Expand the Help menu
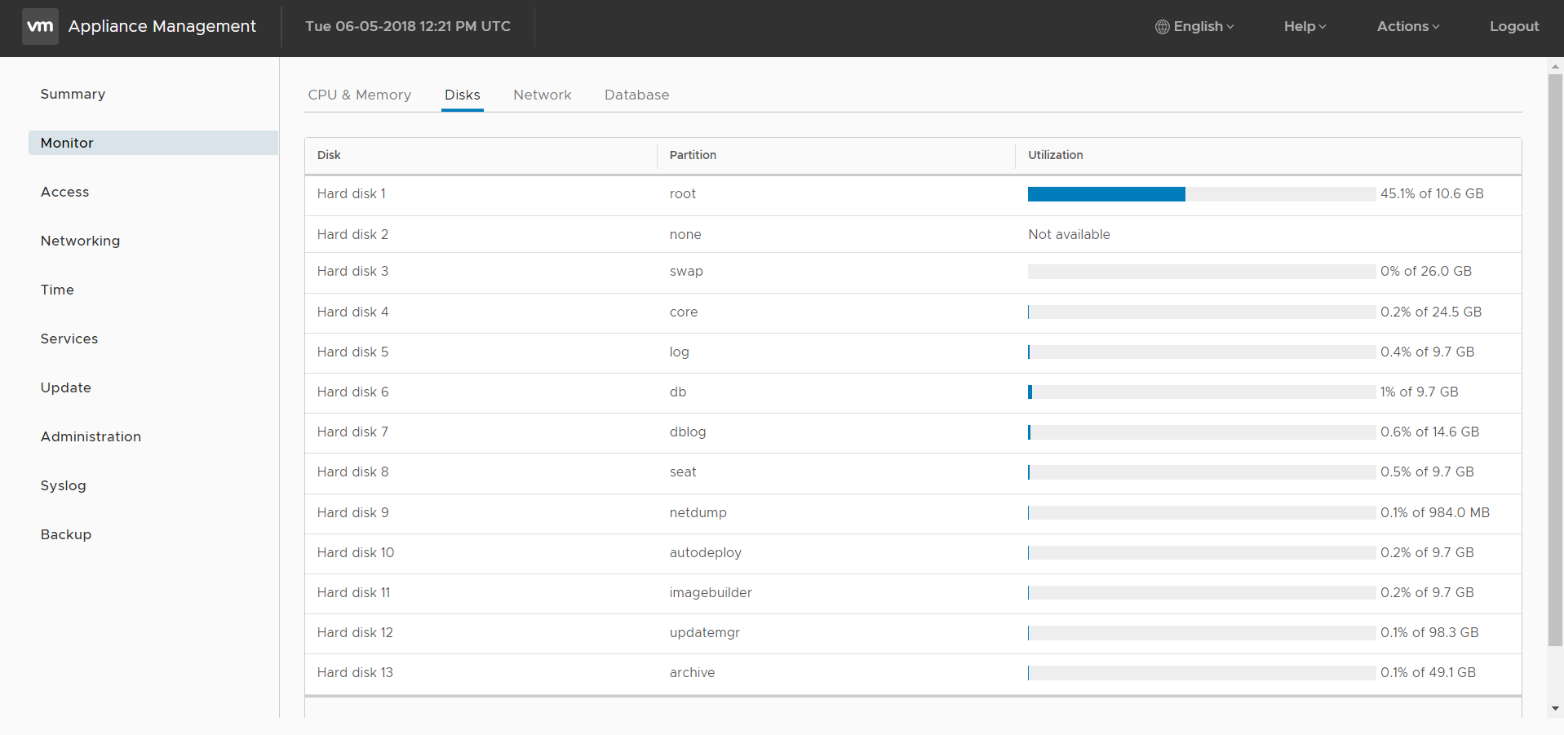Image resolution: width=1564 pixels, height=735 pixels. (x=1303, y=26)
